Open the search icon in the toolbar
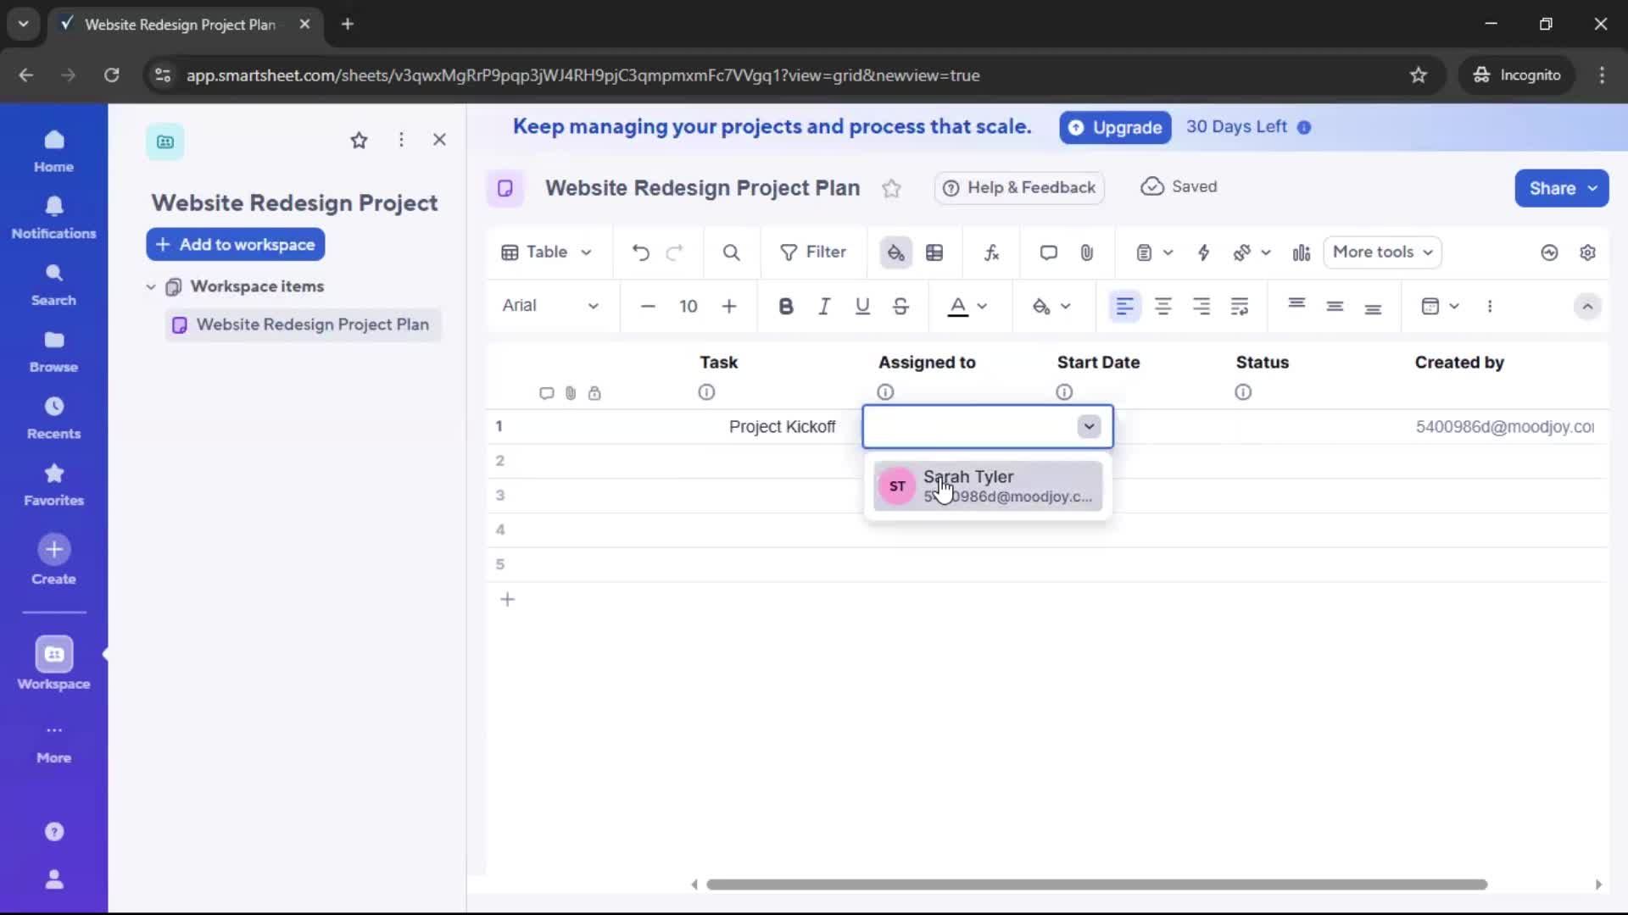Screen dimensions: 1628x915 click(x=731, y=252)
